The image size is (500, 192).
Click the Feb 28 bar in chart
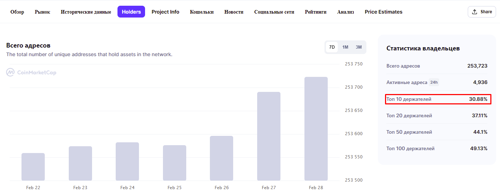click(316, 129)
